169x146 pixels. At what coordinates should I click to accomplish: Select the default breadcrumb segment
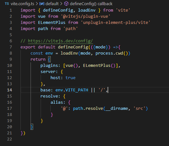(52, 4)
